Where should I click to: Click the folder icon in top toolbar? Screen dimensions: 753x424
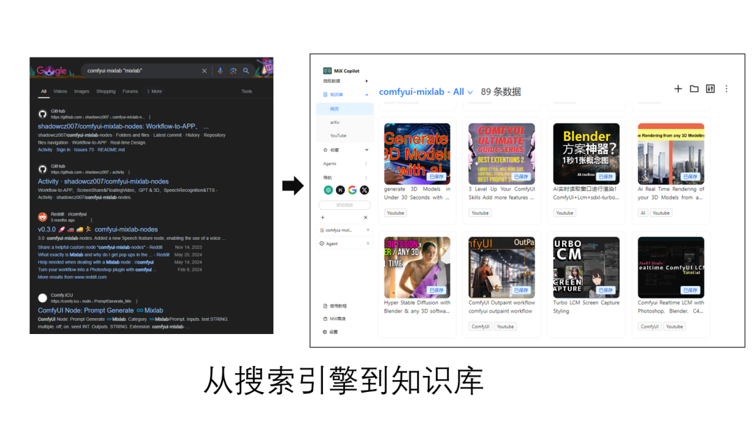tap(694, 89)
